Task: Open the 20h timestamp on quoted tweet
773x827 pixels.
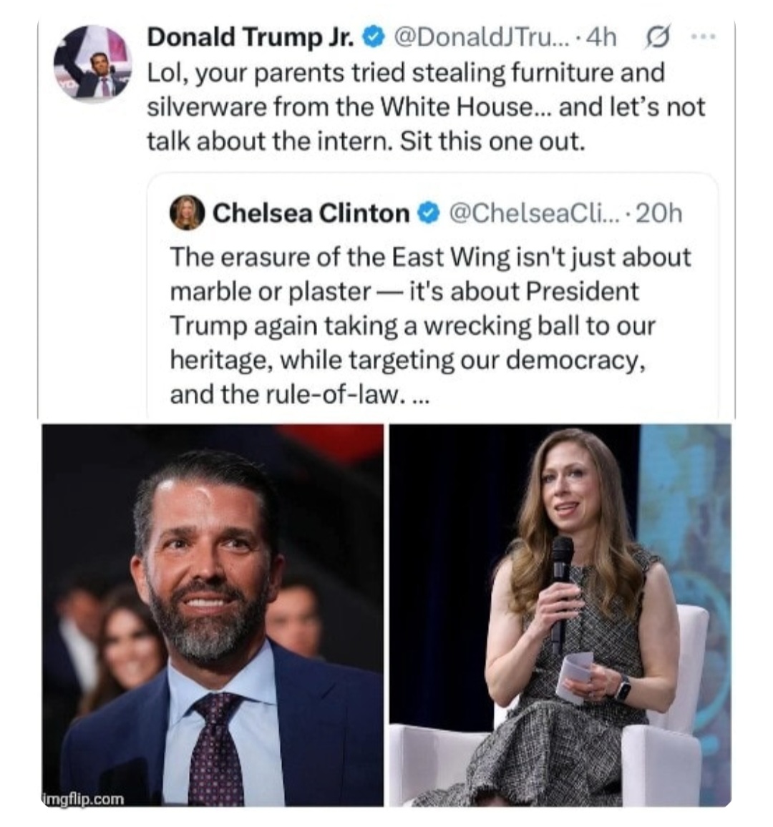Action: (x=658, y=213)
